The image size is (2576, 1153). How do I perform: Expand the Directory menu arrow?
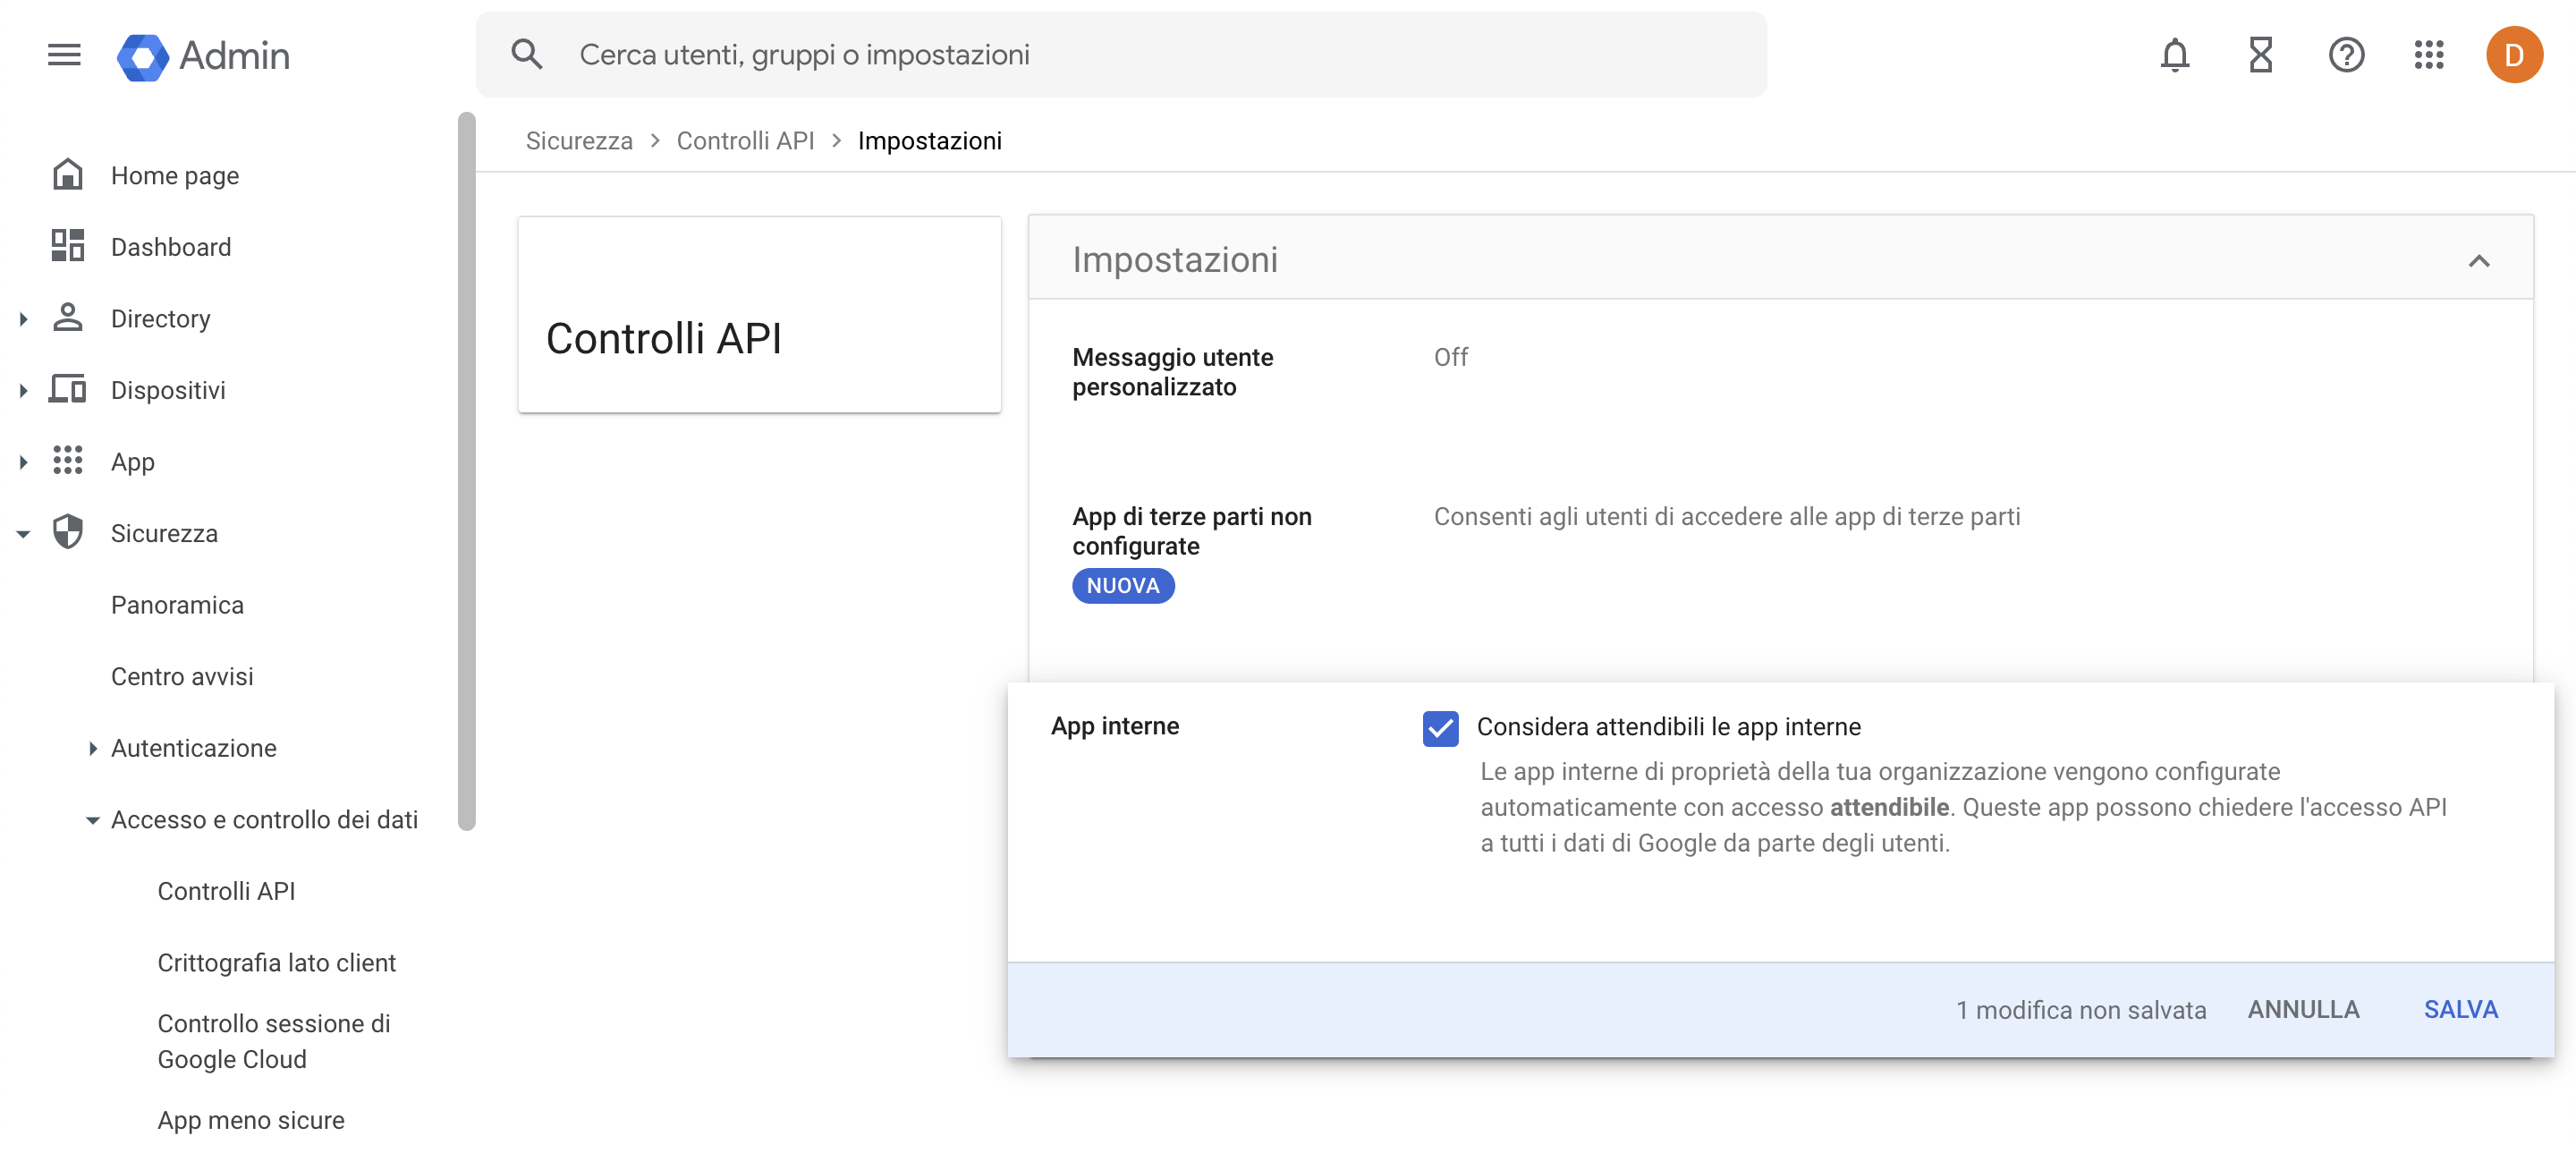tap(23, 319)
